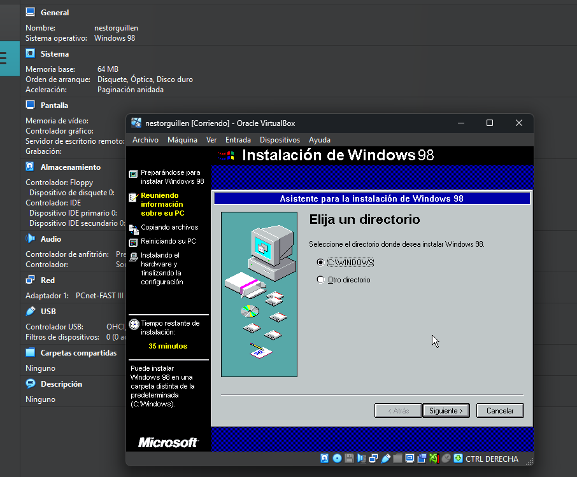The width and height of the screenshot is (577, 477).
Task: Click the keyboard capture arrow icon
Action: click(459, 459)
